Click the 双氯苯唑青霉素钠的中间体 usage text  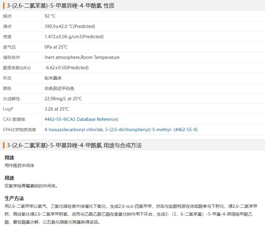pos(31,186)
